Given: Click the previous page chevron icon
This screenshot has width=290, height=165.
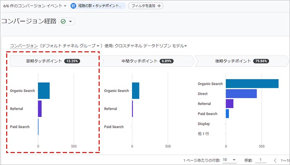Looking at the screenshot, I should coord(275,160).
